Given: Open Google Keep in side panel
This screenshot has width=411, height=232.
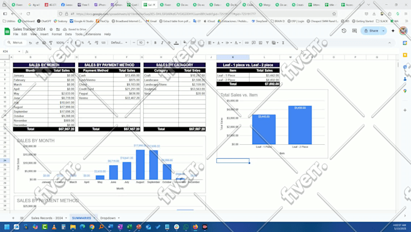Looking at the screenshot, I should click(405, 55).
